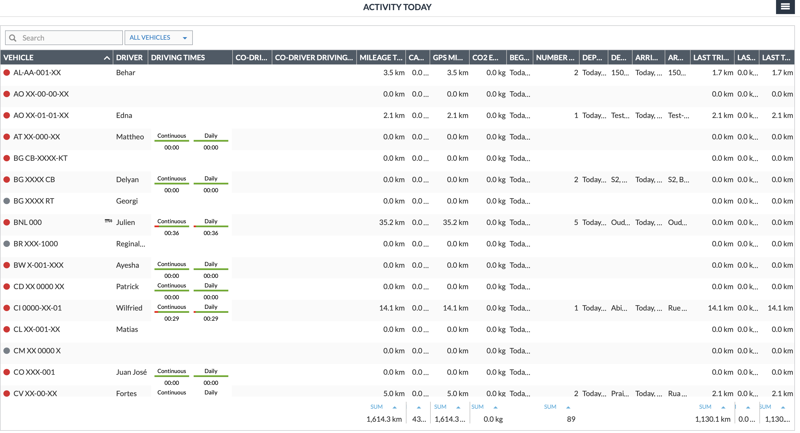Click red status dot of AL-AA-001-XX
Image resolution: width=800 pixels, height=433 pixels.
6,73
